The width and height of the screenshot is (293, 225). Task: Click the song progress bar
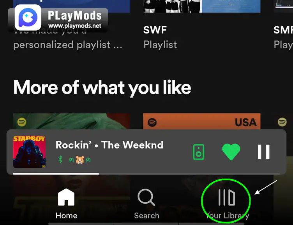(146, 174)
